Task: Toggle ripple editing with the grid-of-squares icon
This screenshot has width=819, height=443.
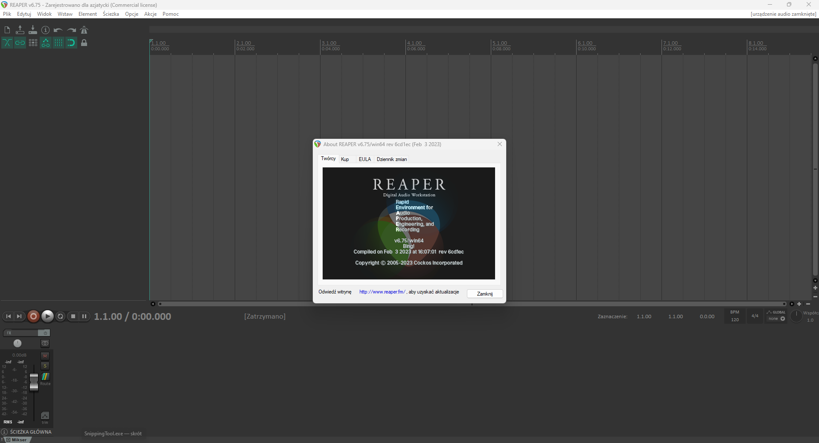Action: 33,43
